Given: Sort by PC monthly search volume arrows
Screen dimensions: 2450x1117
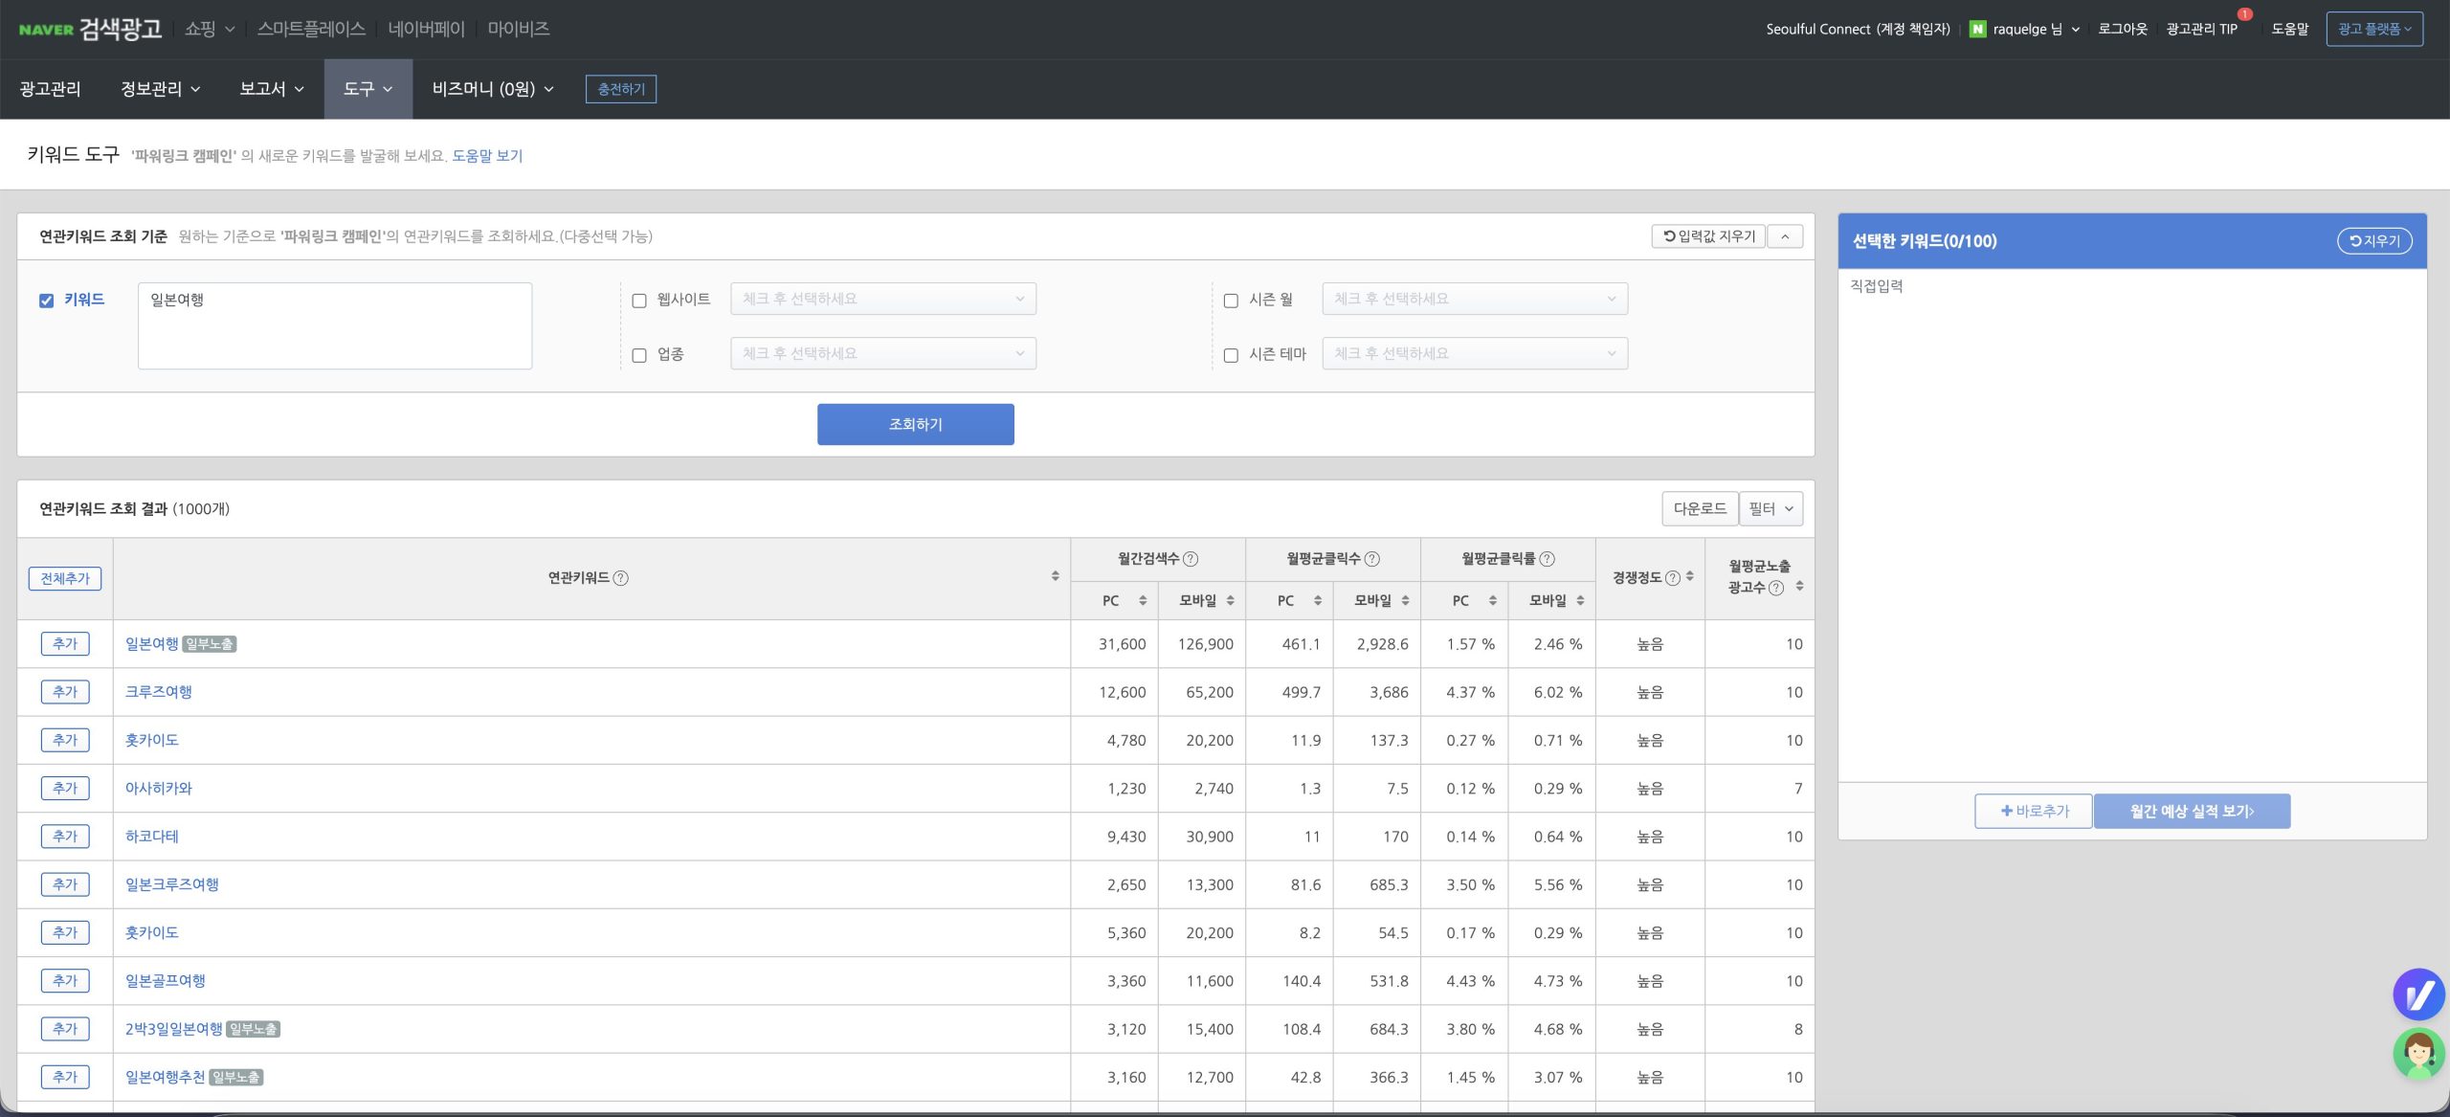Looking at the screenshot, I should (1142, 601).
